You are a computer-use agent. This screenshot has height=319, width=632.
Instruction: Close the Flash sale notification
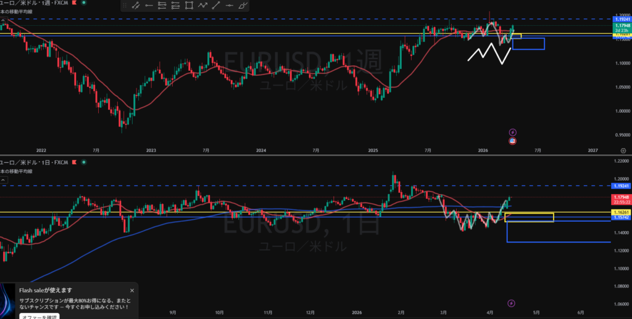point(132,290)
